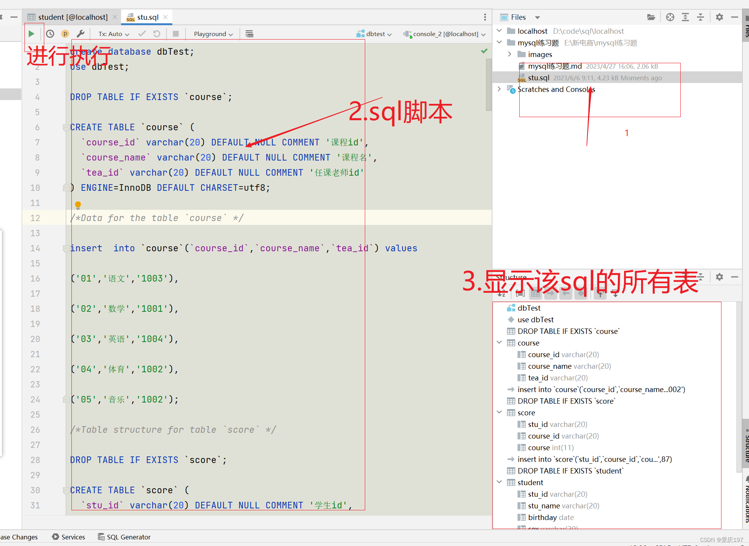Toggle fold marker on CREATE TABLE course line
Viewport: 749px width, 546px height.
click(66, 127)
